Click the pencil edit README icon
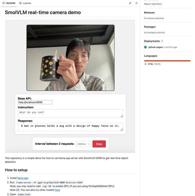The image size is (195, 196). [x=130, y=3]
